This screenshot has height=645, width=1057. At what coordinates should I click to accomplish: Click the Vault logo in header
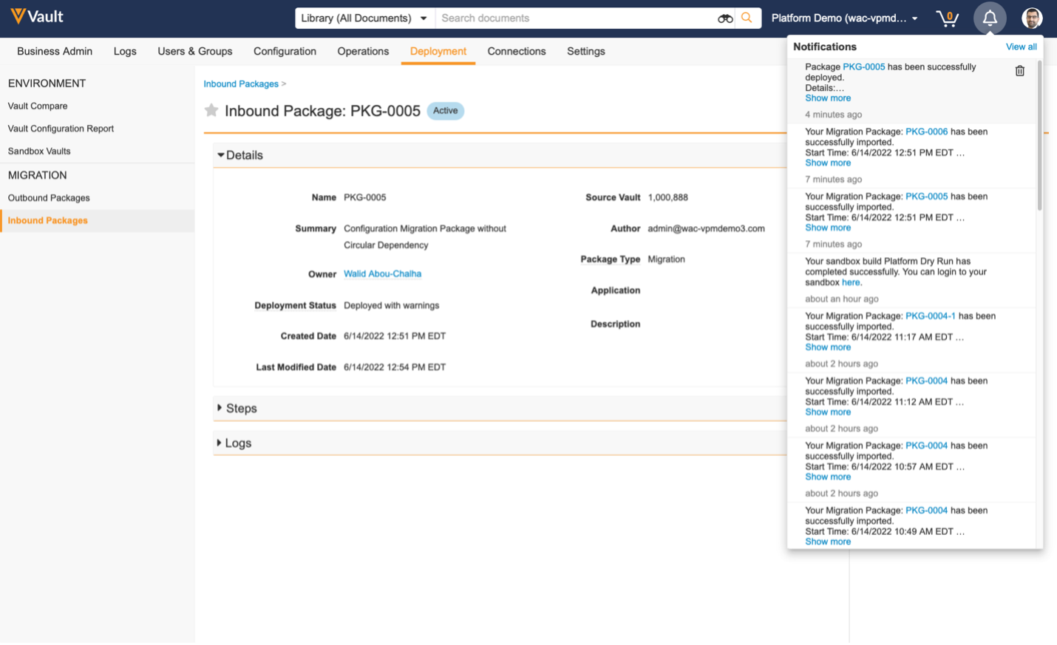pos(37,16)
